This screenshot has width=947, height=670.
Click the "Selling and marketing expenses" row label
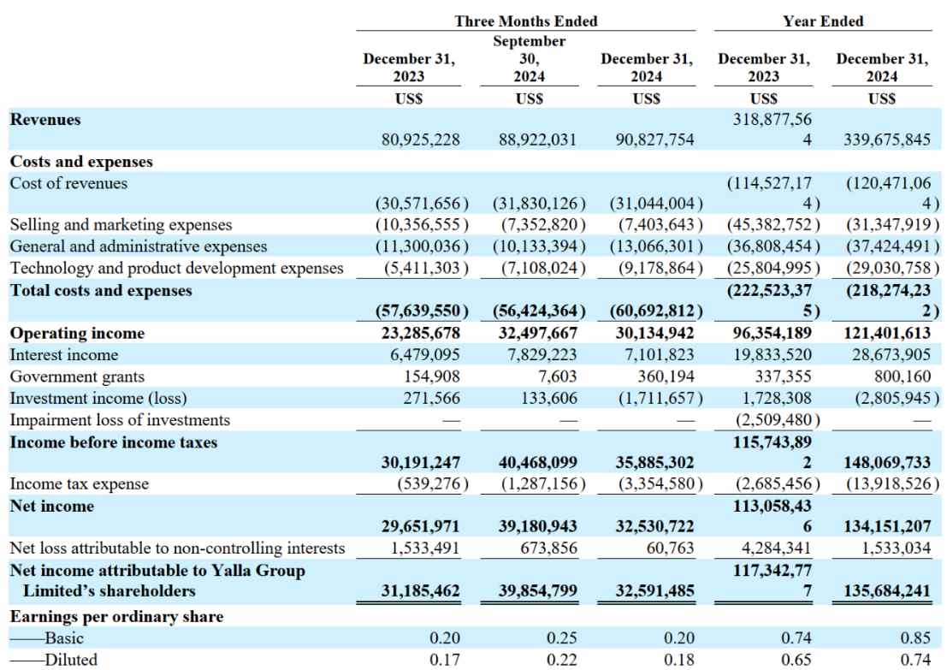pos(121,225)
